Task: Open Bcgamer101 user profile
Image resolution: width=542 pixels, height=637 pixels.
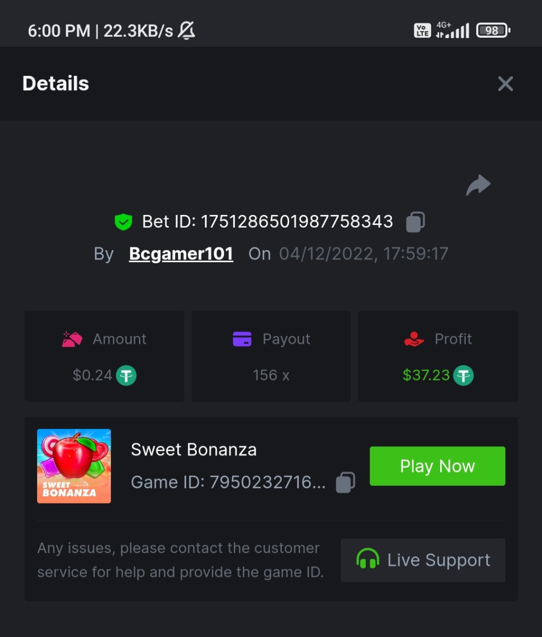Action: (x=181, y=254)
